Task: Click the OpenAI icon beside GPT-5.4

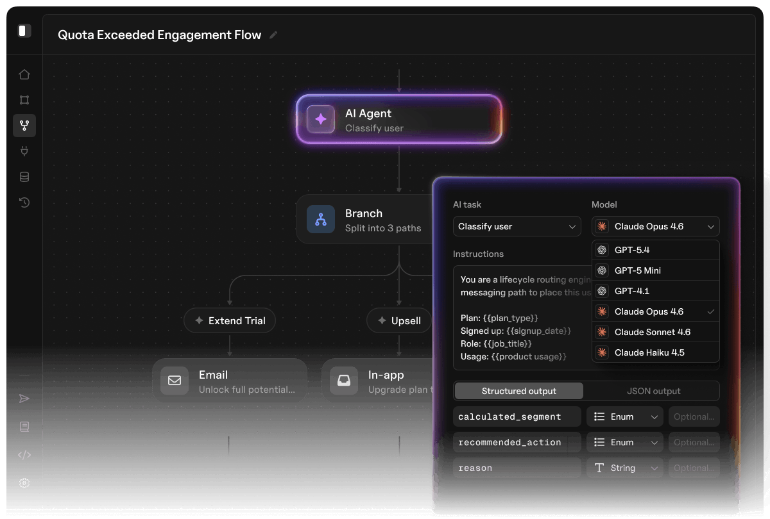Action: pyautogui.click(x=602, y=250)
